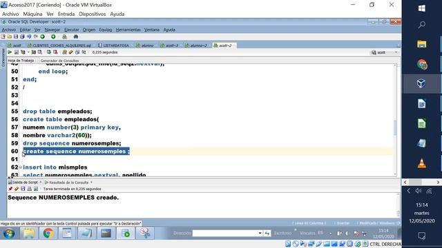Image resolution: width=442 pixels, height=248 pixels.
Task: Click the SQL History icon in the worksheet toolbar
Action: [77, 52]
